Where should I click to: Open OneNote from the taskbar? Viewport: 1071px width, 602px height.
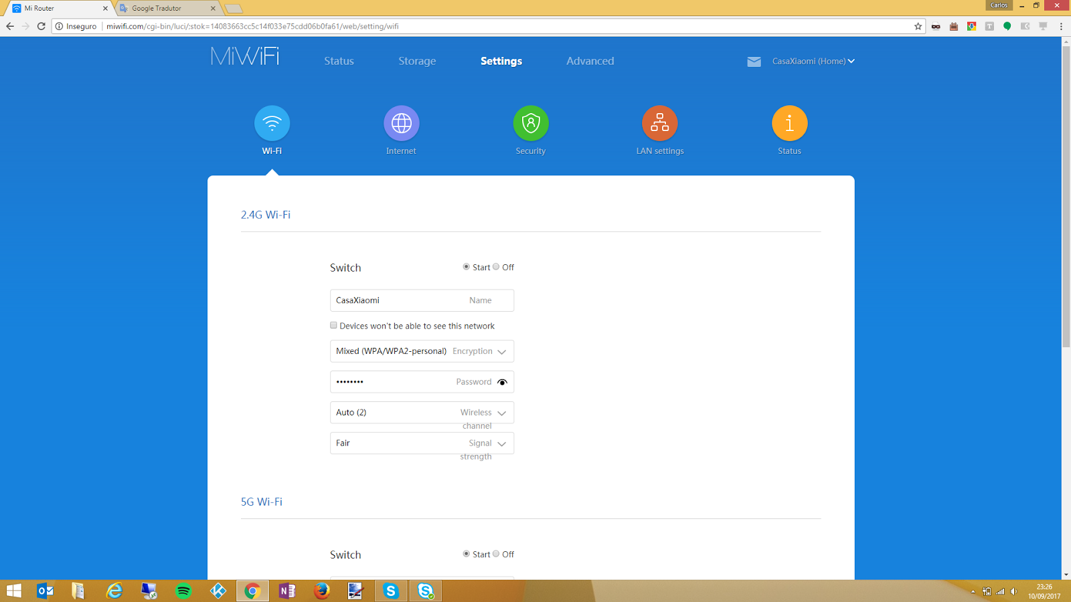tap(287, 591)
